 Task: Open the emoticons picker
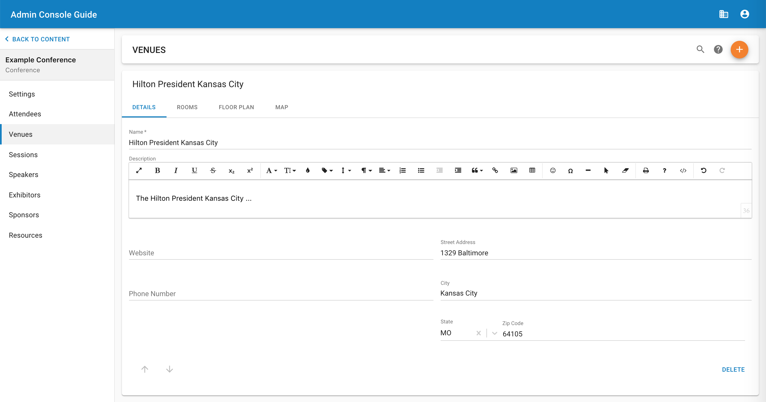tap(553, 171)
